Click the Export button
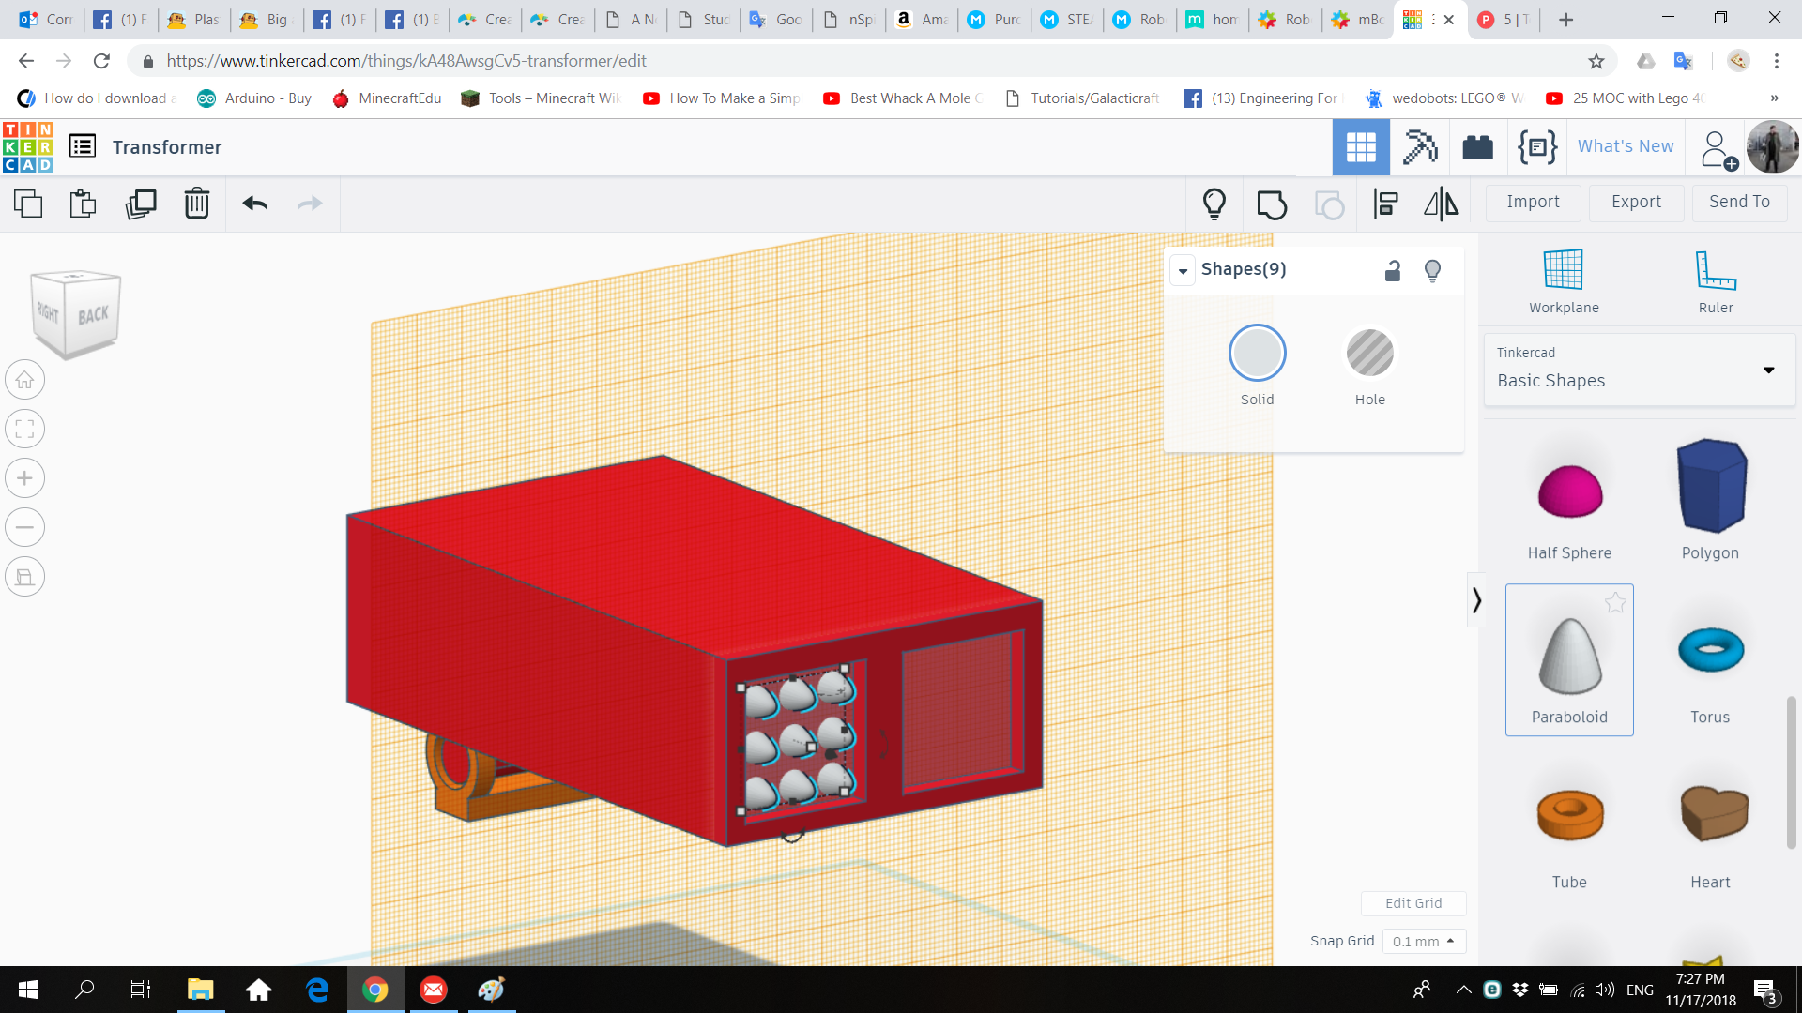This screenshot has height=1013, width=1802. [x=1636, y=202]
